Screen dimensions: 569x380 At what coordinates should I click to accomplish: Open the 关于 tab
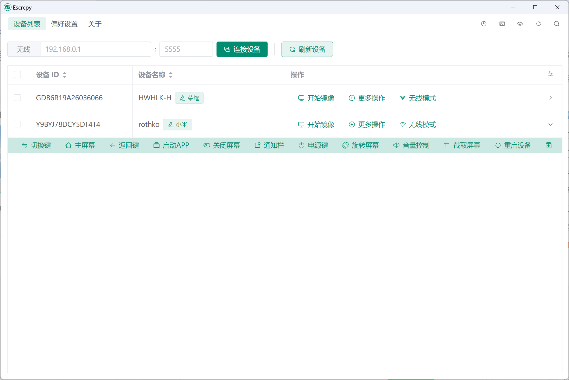click(95, 24)
